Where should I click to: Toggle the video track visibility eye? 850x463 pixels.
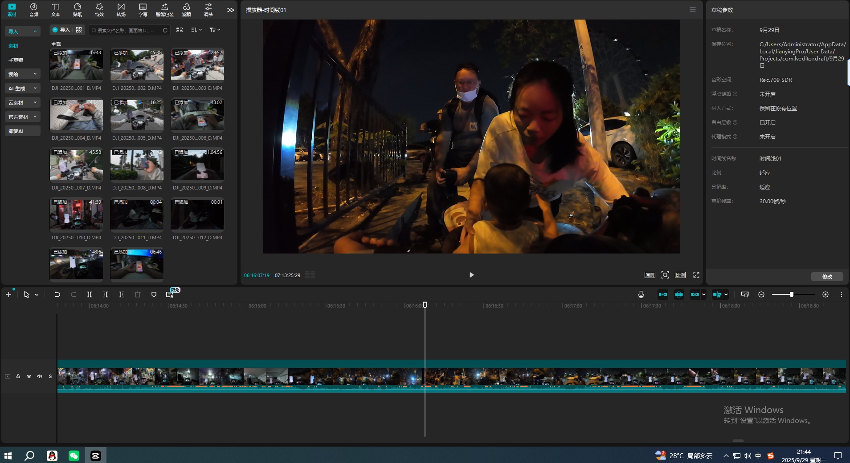pos(29,376)
